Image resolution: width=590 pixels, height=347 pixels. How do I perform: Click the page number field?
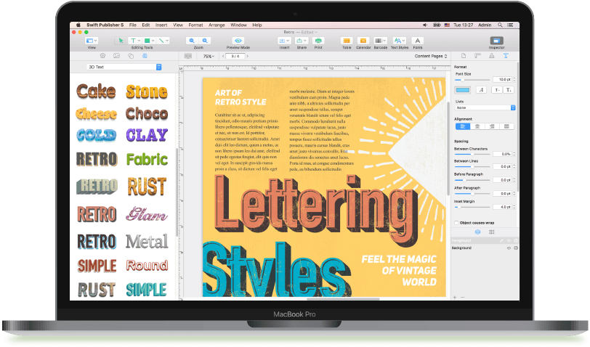pyautogui.click(x=235, y=56)
